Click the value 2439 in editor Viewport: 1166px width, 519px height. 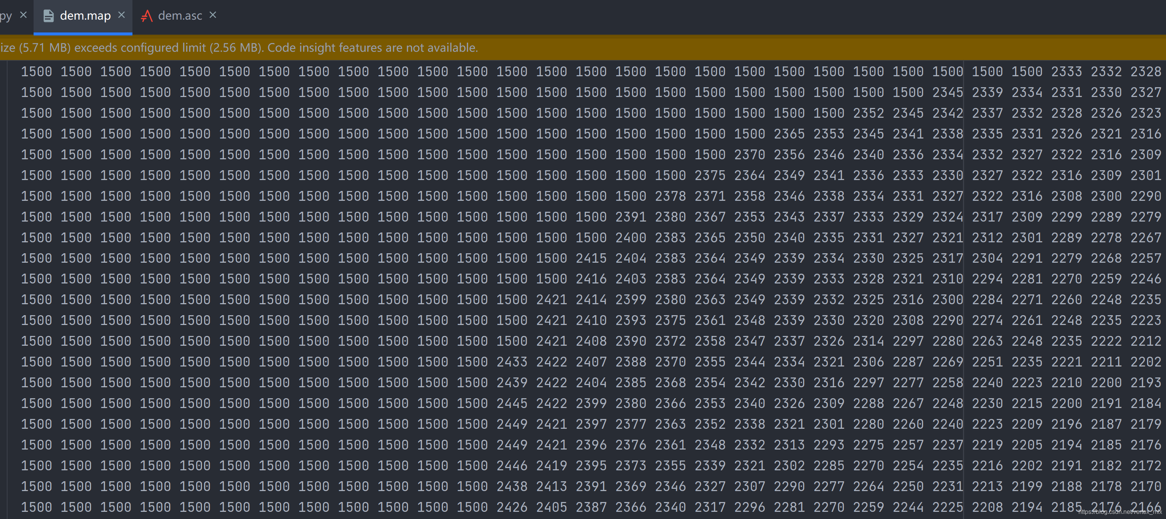511,383
